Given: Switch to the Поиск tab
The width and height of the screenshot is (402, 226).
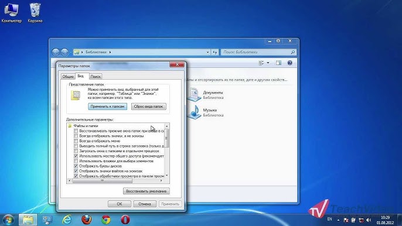Looking at the screenshot, I should pyautogui.click(x=96, y=76).
